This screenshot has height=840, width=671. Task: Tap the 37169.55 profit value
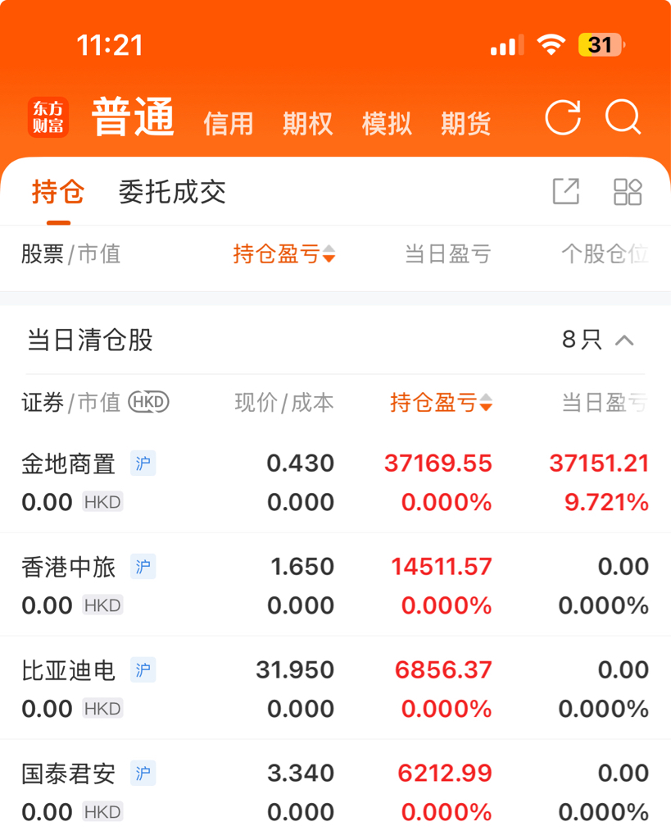[x=438, y=463]
